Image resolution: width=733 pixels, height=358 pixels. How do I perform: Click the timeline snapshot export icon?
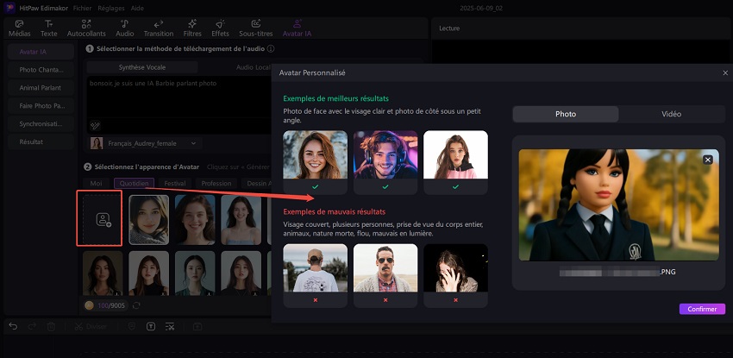pos(197,326)
